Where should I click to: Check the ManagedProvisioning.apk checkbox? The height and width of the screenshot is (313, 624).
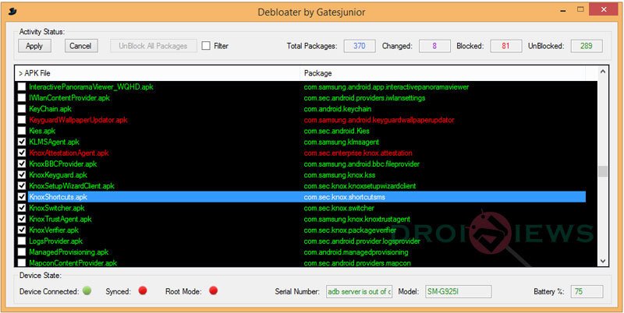click(x=22, y=251)
